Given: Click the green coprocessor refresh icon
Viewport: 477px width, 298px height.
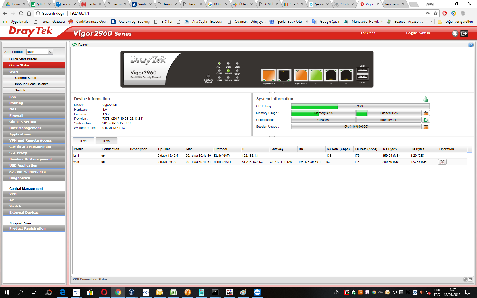Looking at the screenshot, I should pos(425,120).
